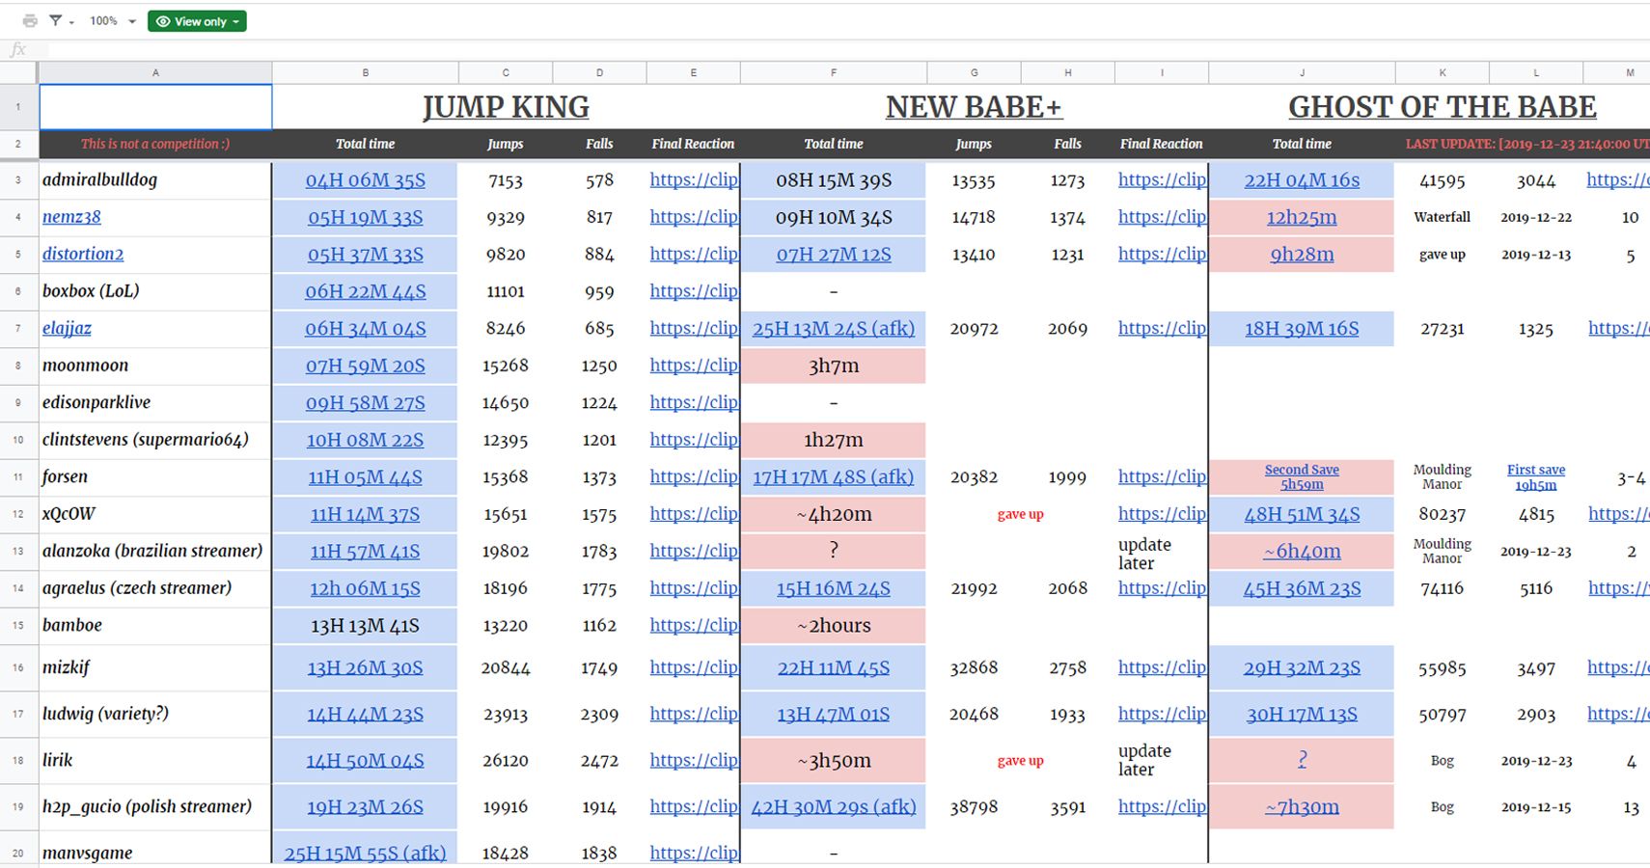Screen dimensions: 1650x868
Task: Open manvsgame's 25H 15M 55S (afk) link
Action: (x=365, y=853)
